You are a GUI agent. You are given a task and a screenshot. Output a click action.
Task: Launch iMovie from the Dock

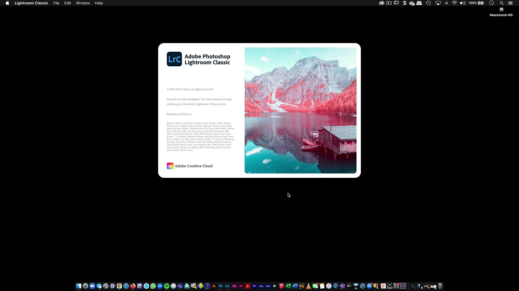(x=342, y=286)
